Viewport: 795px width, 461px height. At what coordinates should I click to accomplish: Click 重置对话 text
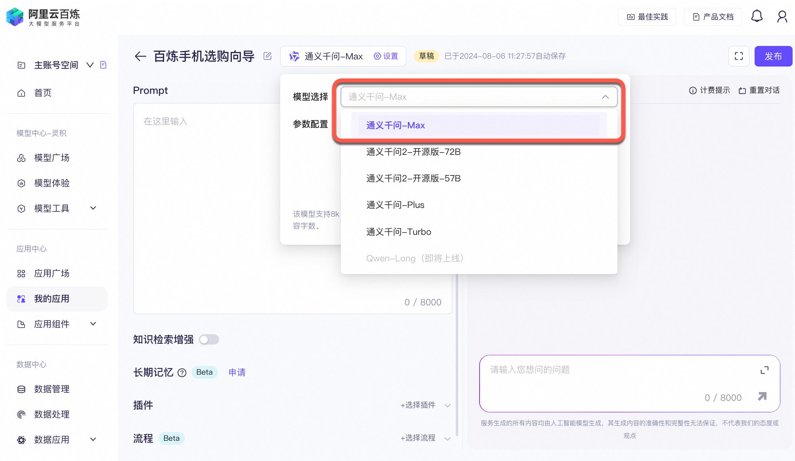[x=764, y=91]
